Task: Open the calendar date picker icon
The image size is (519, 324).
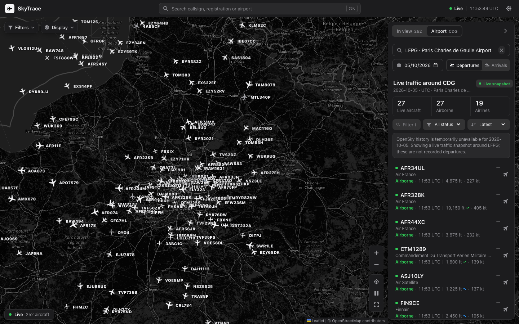Action: (x=435, y=65)
